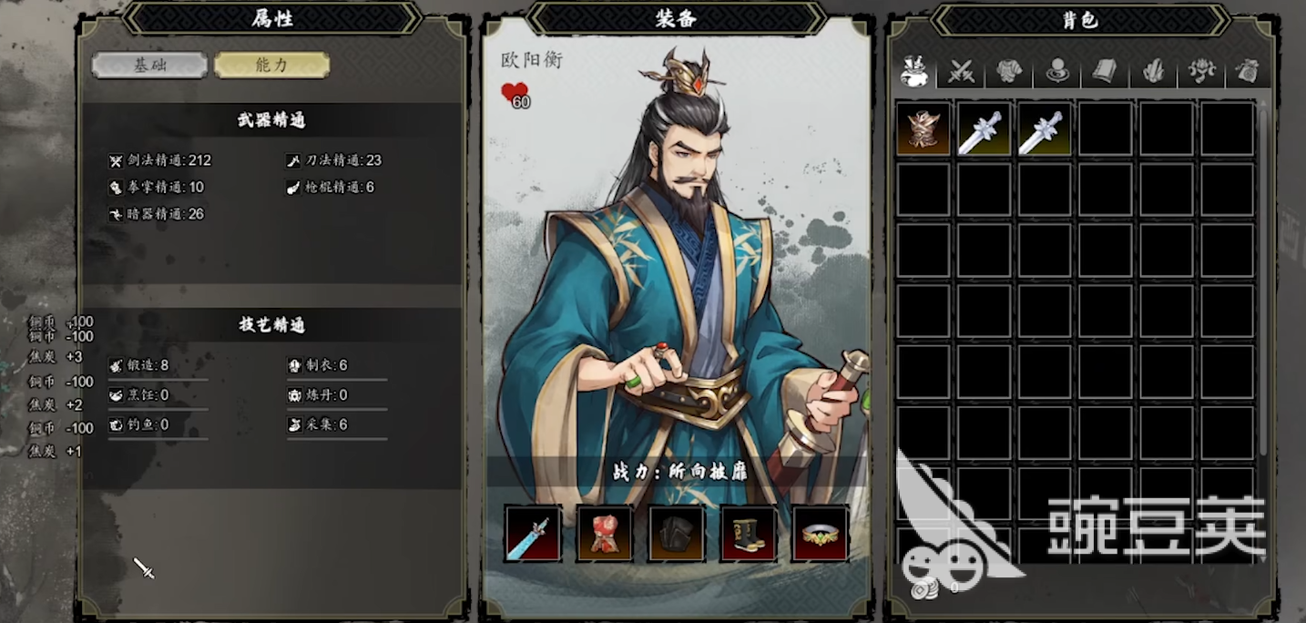Image resolution: width=1306 pixels, height=623 pixels.
Task: Select the all-items bag category icon
Action: click(914, 71)
